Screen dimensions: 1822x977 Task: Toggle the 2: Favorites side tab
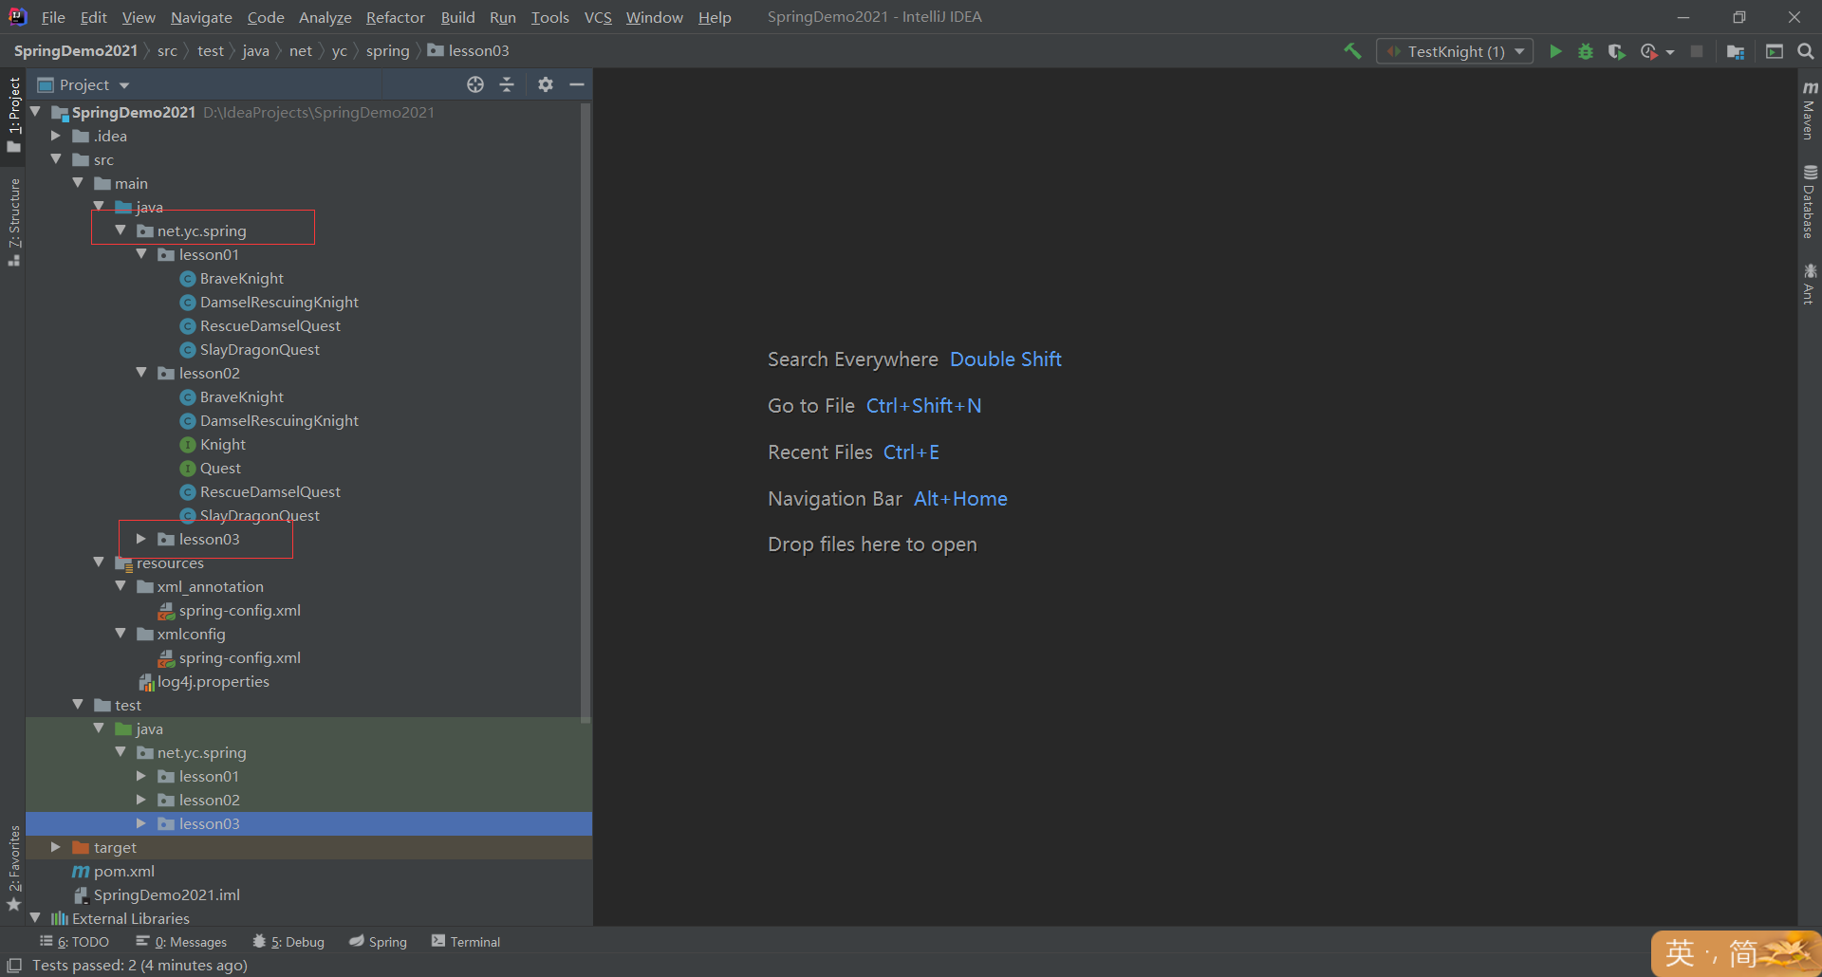point(13,868)
